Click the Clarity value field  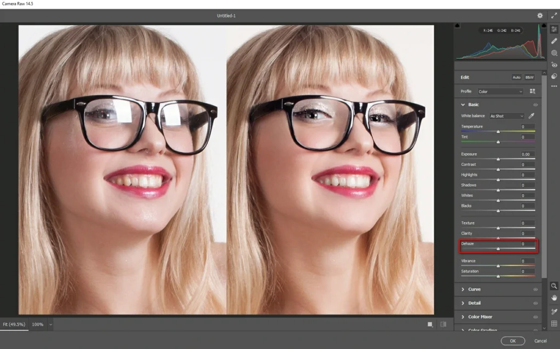(528, 233)
